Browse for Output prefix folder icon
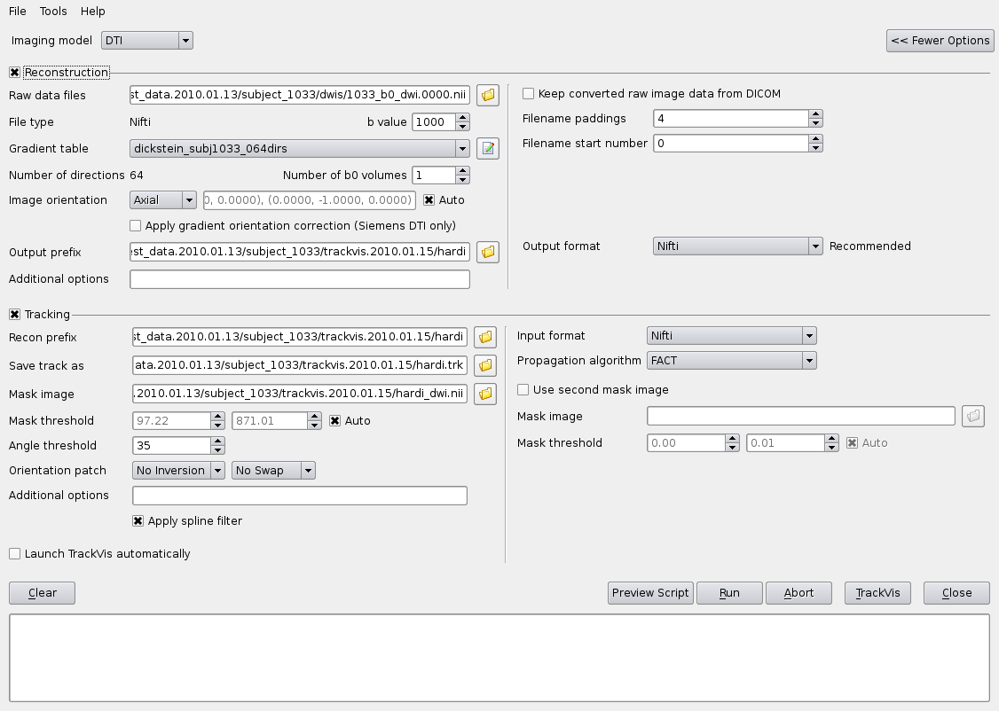The width and height of the screenshot is (999, 711). [x=487, y=253]
